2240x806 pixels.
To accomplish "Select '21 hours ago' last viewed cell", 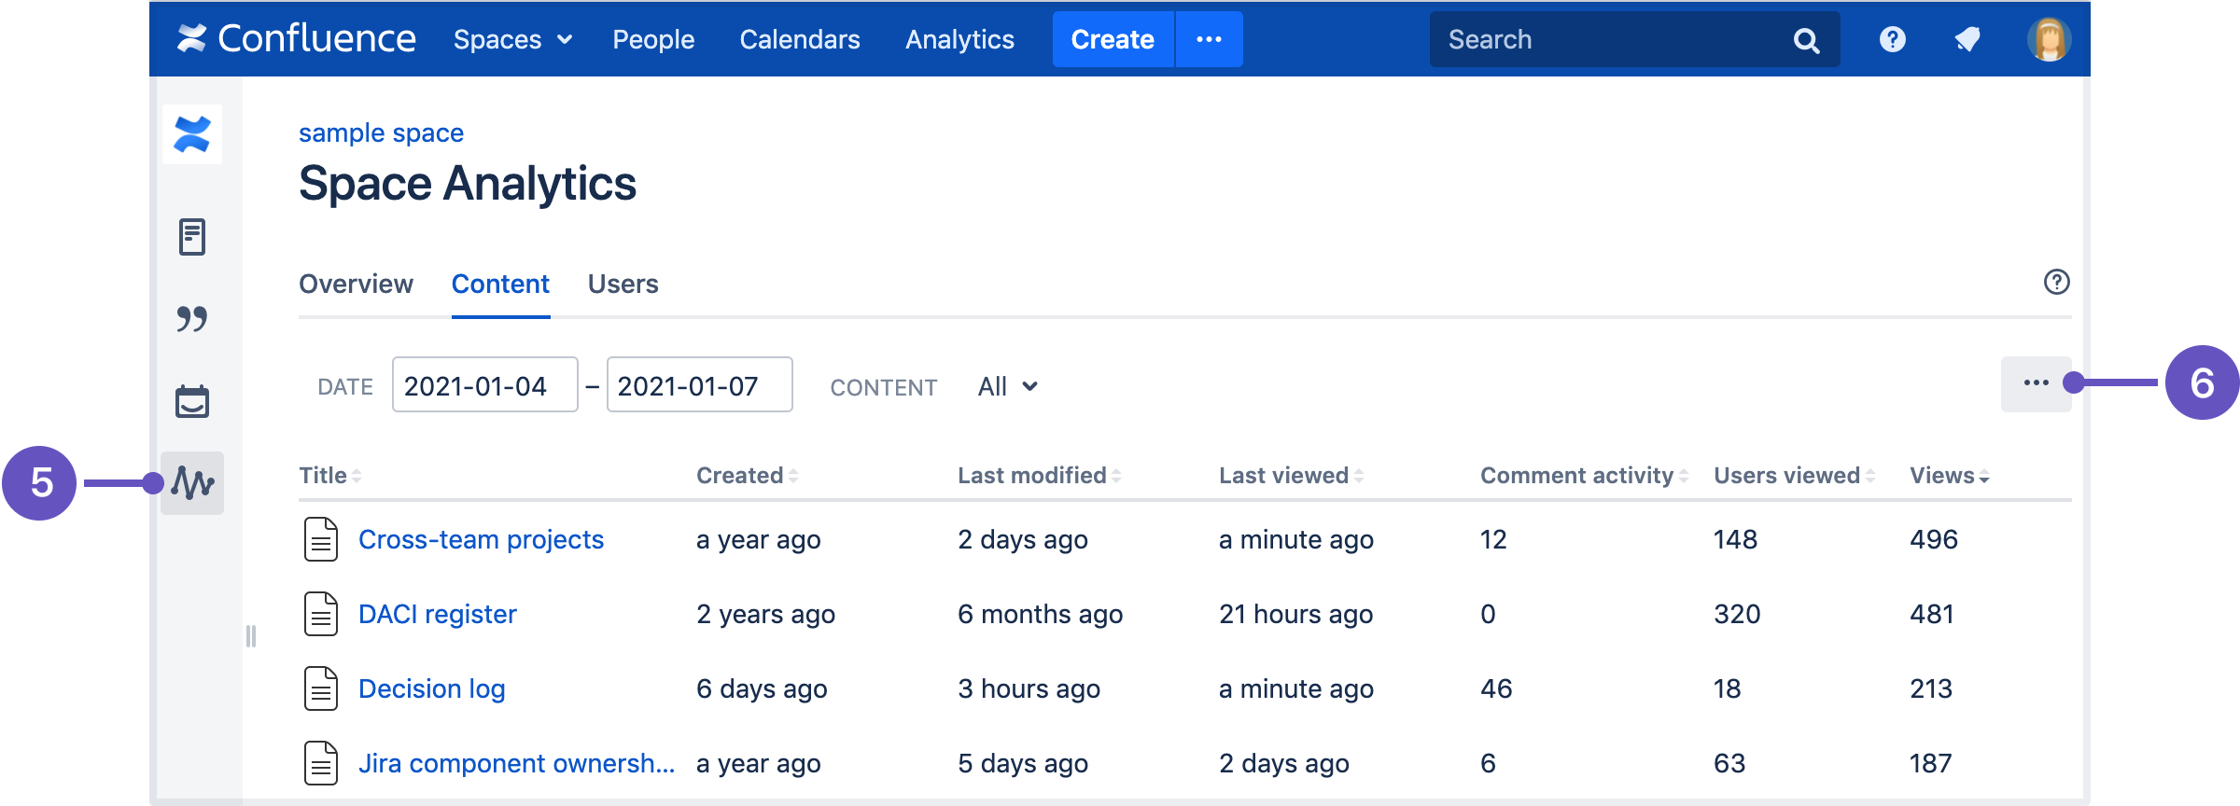I will pyautogui.click(x=1295, y=614).
